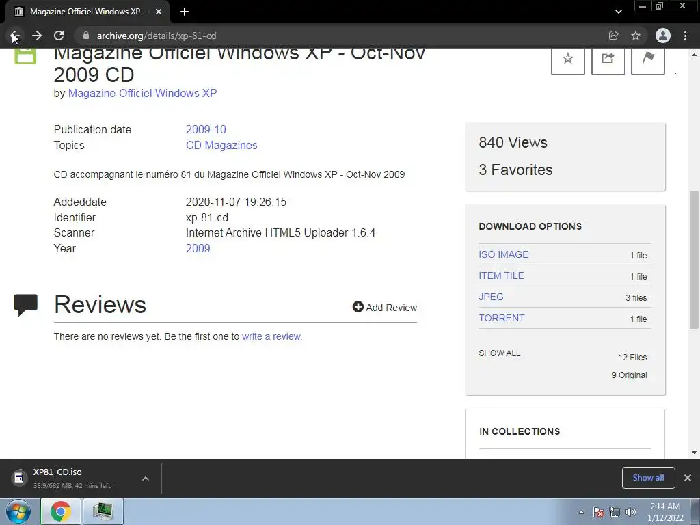Screen dimensions: 700x525
Task: Click the network tray icon
Action: 615,512
